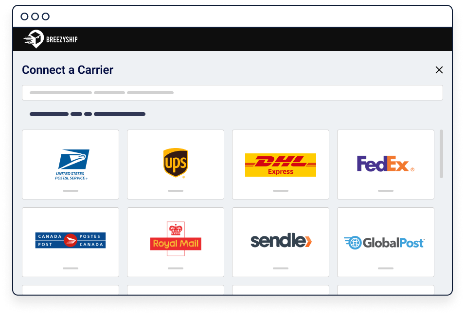
Task: Click the BreezyShip logo in header
Action: [51, 39]
